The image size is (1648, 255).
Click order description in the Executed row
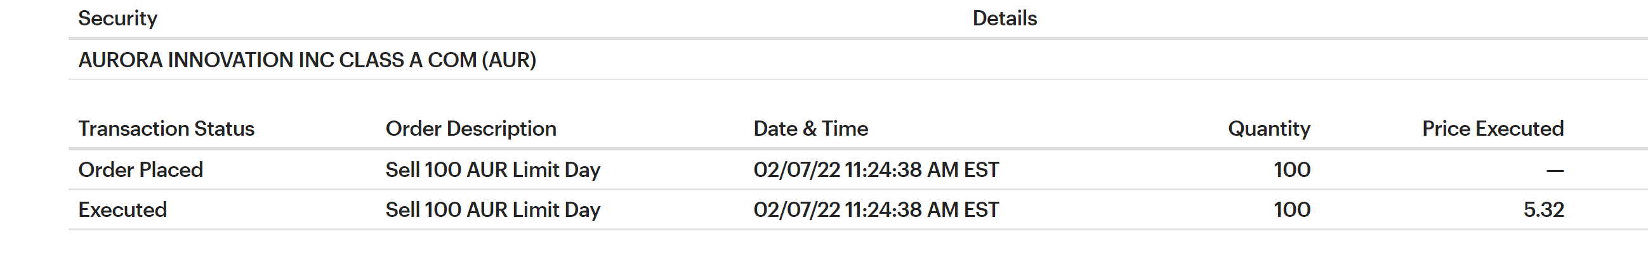click(492, 209)
